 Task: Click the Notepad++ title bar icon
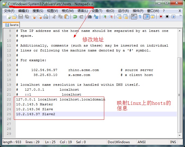click(4, 4)
